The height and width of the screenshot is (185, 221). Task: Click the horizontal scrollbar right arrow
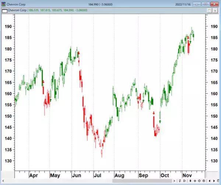coord(174,181)
